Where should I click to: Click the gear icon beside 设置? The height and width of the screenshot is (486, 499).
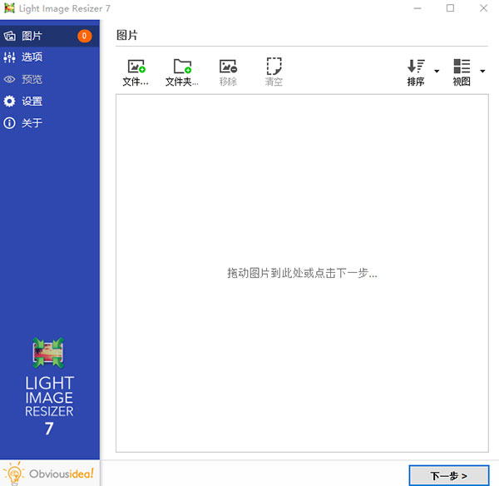10,102
